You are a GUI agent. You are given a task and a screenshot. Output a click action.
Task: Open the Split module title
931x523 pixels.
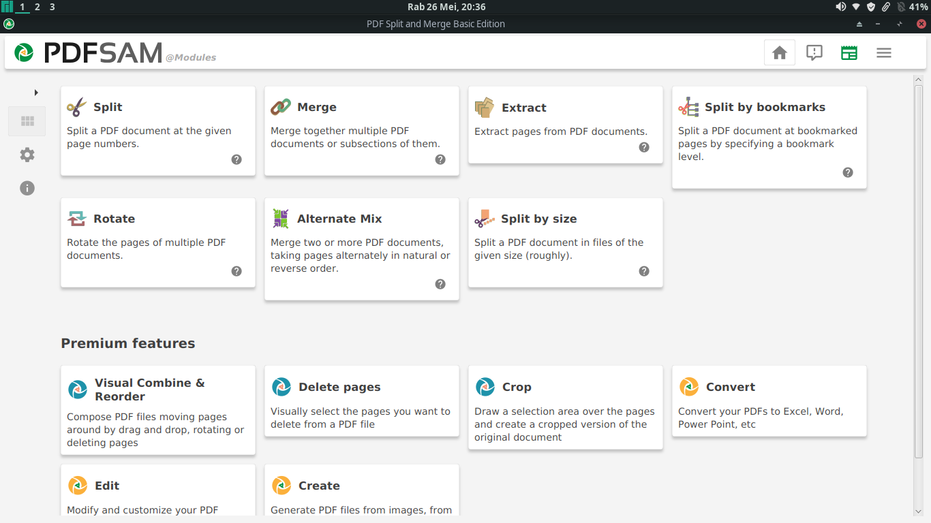click(x=108, y=107)
